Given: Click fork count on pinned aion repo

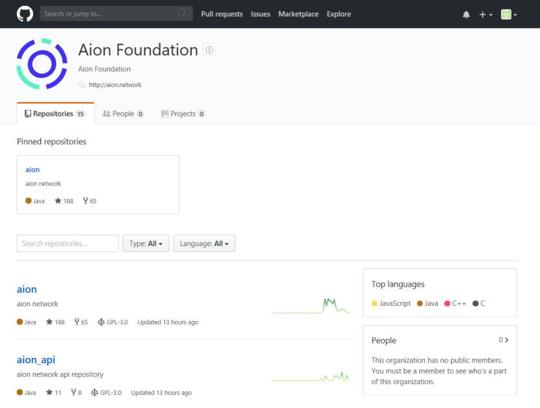Looking at the screenshot, I should [x=90, y=201].
